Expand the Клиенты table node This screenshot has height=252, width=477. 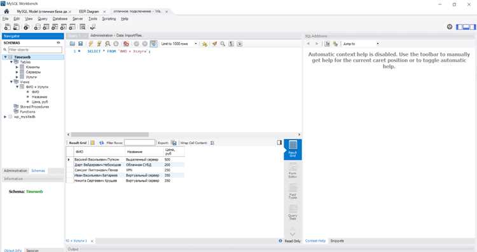point(17,67)
